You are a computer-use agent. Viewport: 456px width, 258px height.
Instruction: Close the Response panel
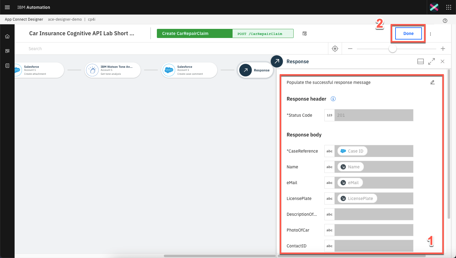[x=443, y=61]
